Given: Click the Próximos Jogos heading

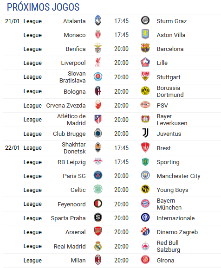Looking at the screenshot, I should (x=43, y=7).
